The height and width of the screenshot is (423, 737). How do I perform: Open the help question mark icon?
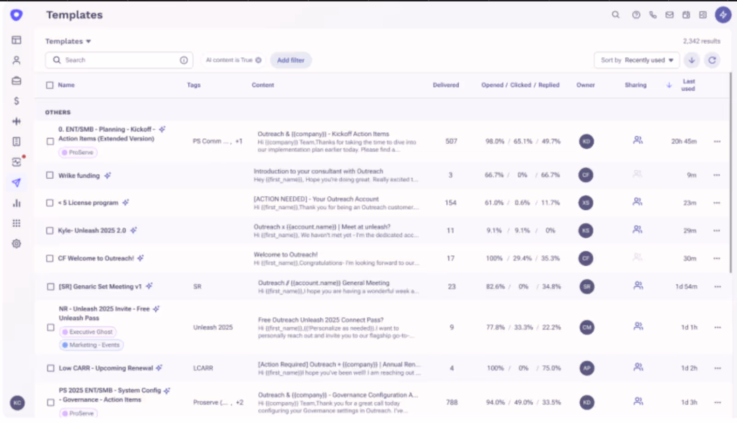pos(636,15)
